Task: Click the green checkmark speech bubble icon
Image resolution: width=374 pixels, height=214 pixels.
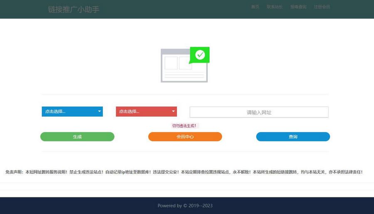Action: click(x=200, y=55)
